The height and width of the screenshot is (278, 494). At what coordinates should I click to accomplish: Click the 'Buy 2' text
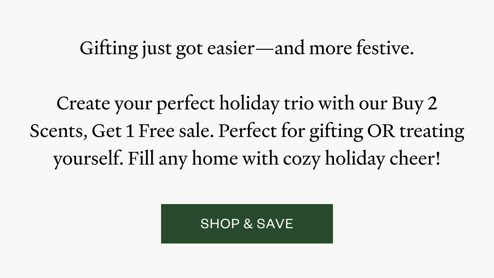tap(414, 104)
